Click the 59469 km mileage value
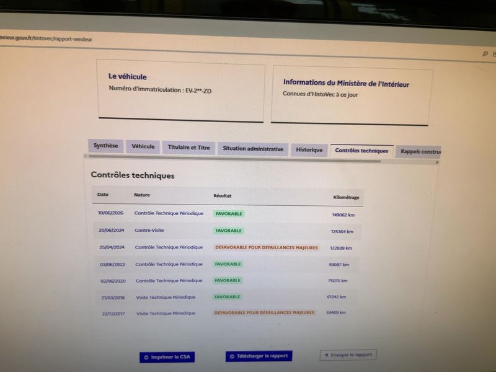The width and height of the screenshot is (496, 372). [335, 312]
